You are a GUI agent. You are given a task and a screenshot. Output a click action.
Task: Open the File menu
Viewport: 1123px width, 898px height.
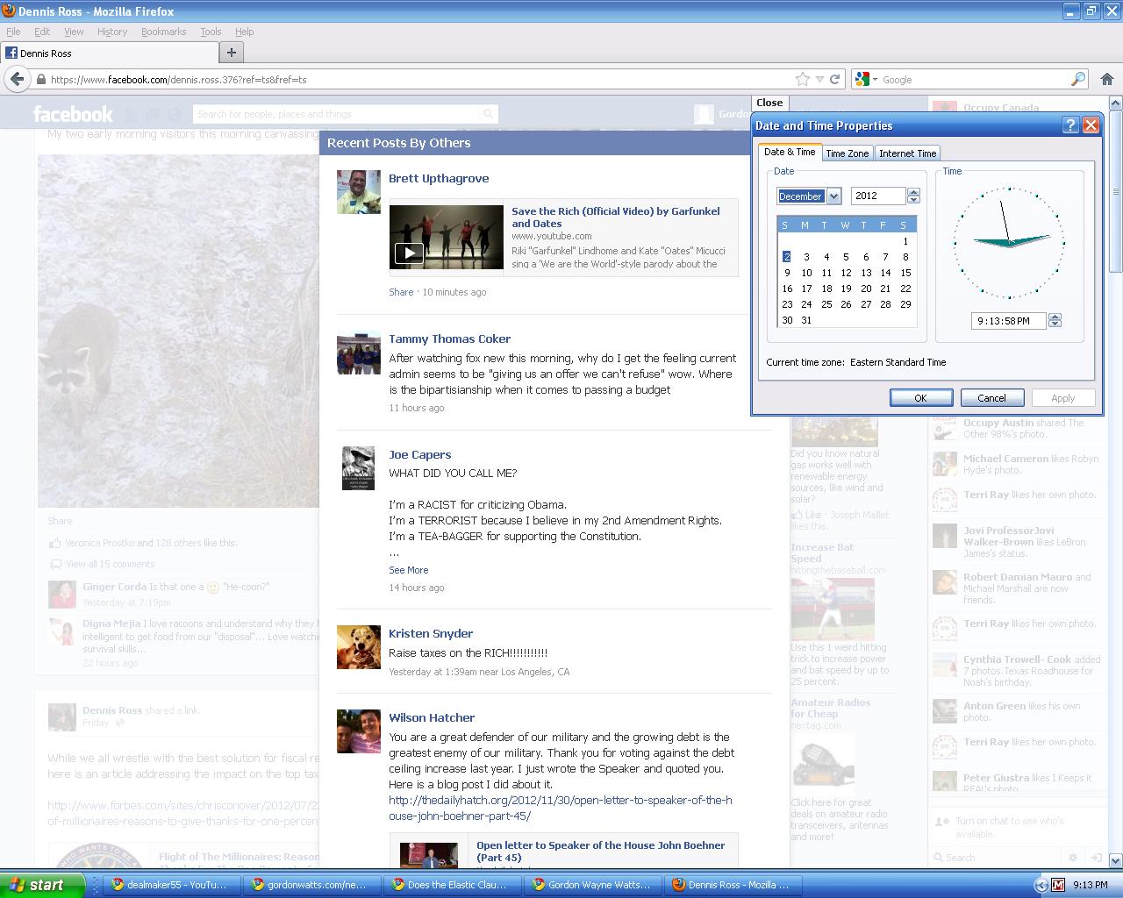tap(13, 32)
